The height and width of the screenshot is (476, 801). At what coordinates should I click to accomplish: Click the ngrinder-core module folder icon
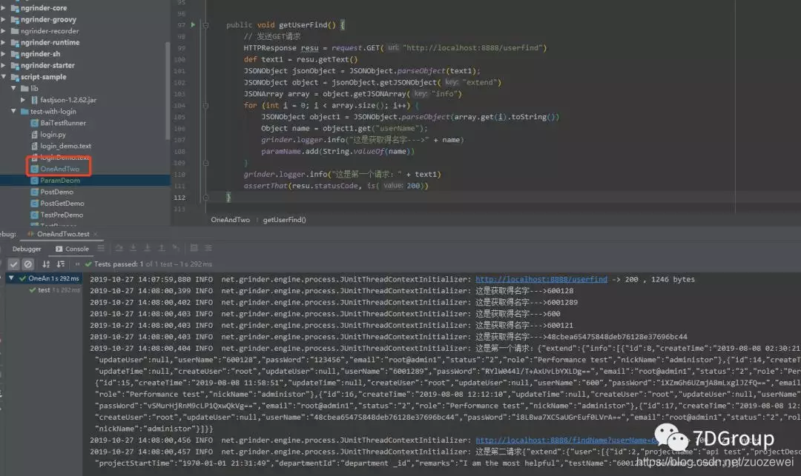(x=15, y=8)
